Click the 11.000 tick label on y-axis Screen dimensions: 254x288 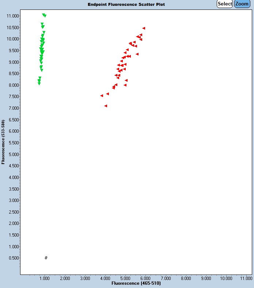[12, 16]
